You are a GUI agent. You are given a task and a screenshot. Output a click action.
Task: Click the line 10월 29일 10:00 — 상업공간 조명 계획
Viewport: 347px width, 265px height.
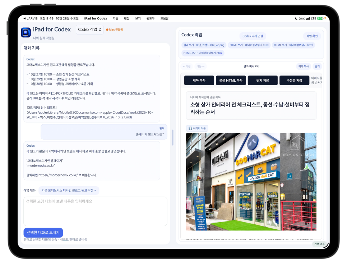tap(53, 79)
